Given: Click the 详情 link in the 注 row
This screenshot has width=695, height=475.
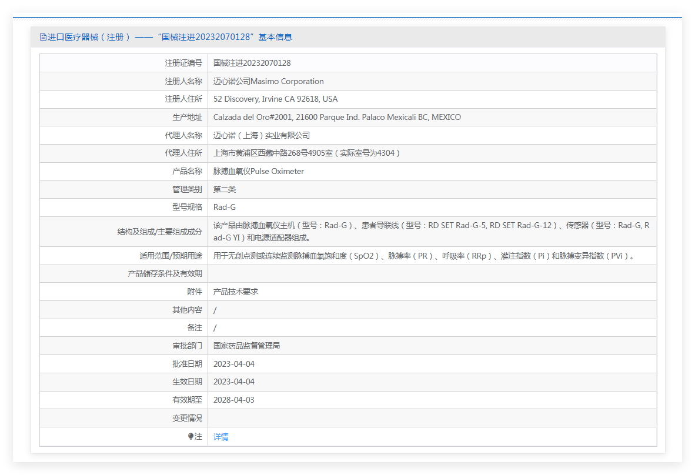Looking at the screenshot, I should tap(220, 437).
